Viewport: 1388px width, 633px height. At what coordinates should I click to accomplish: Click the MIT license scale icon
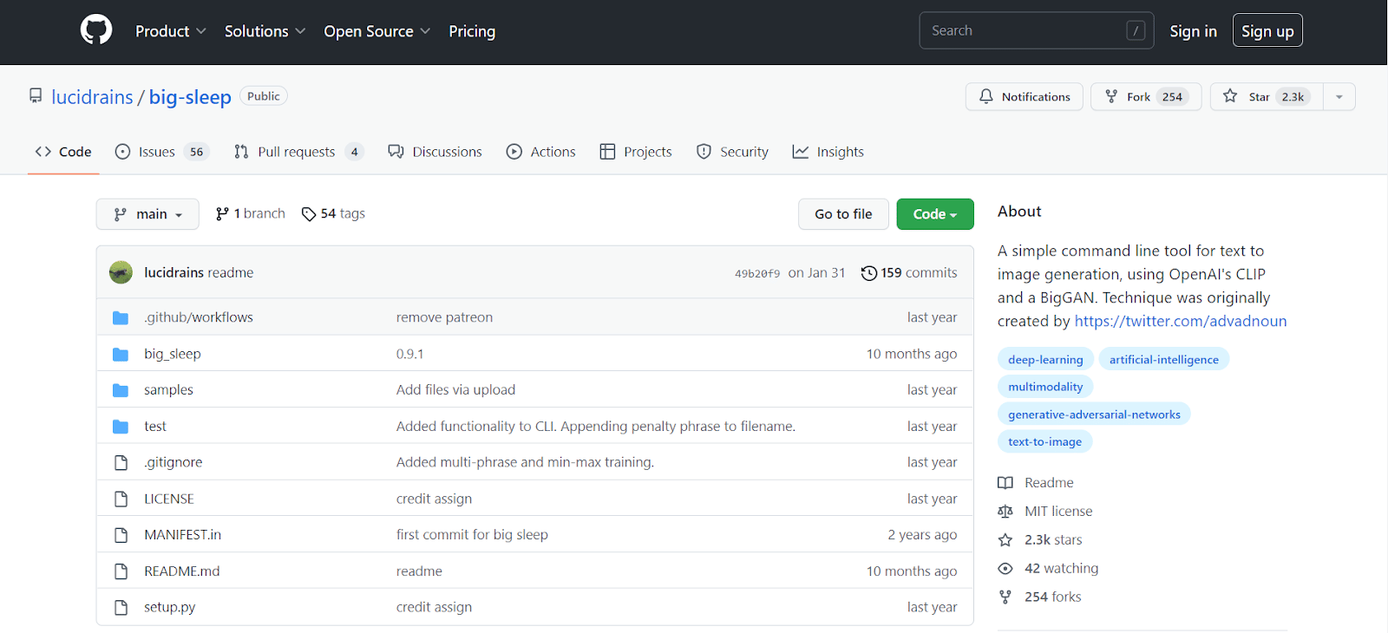(x=1005, y=512)
